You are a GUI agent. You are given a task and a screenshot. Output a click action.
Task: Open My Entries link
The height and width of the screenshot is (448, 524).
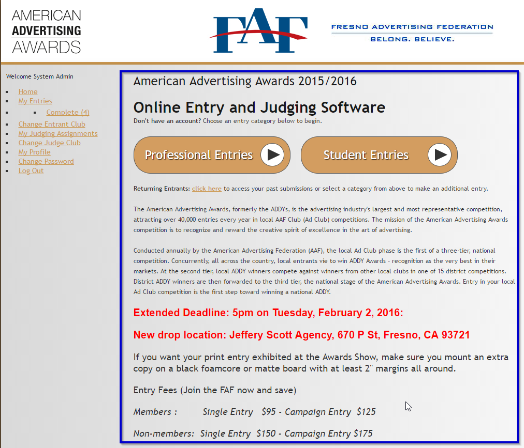35,101
